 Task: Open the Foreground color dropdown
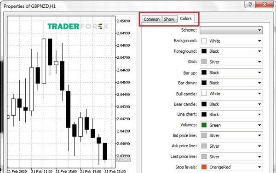231,51
